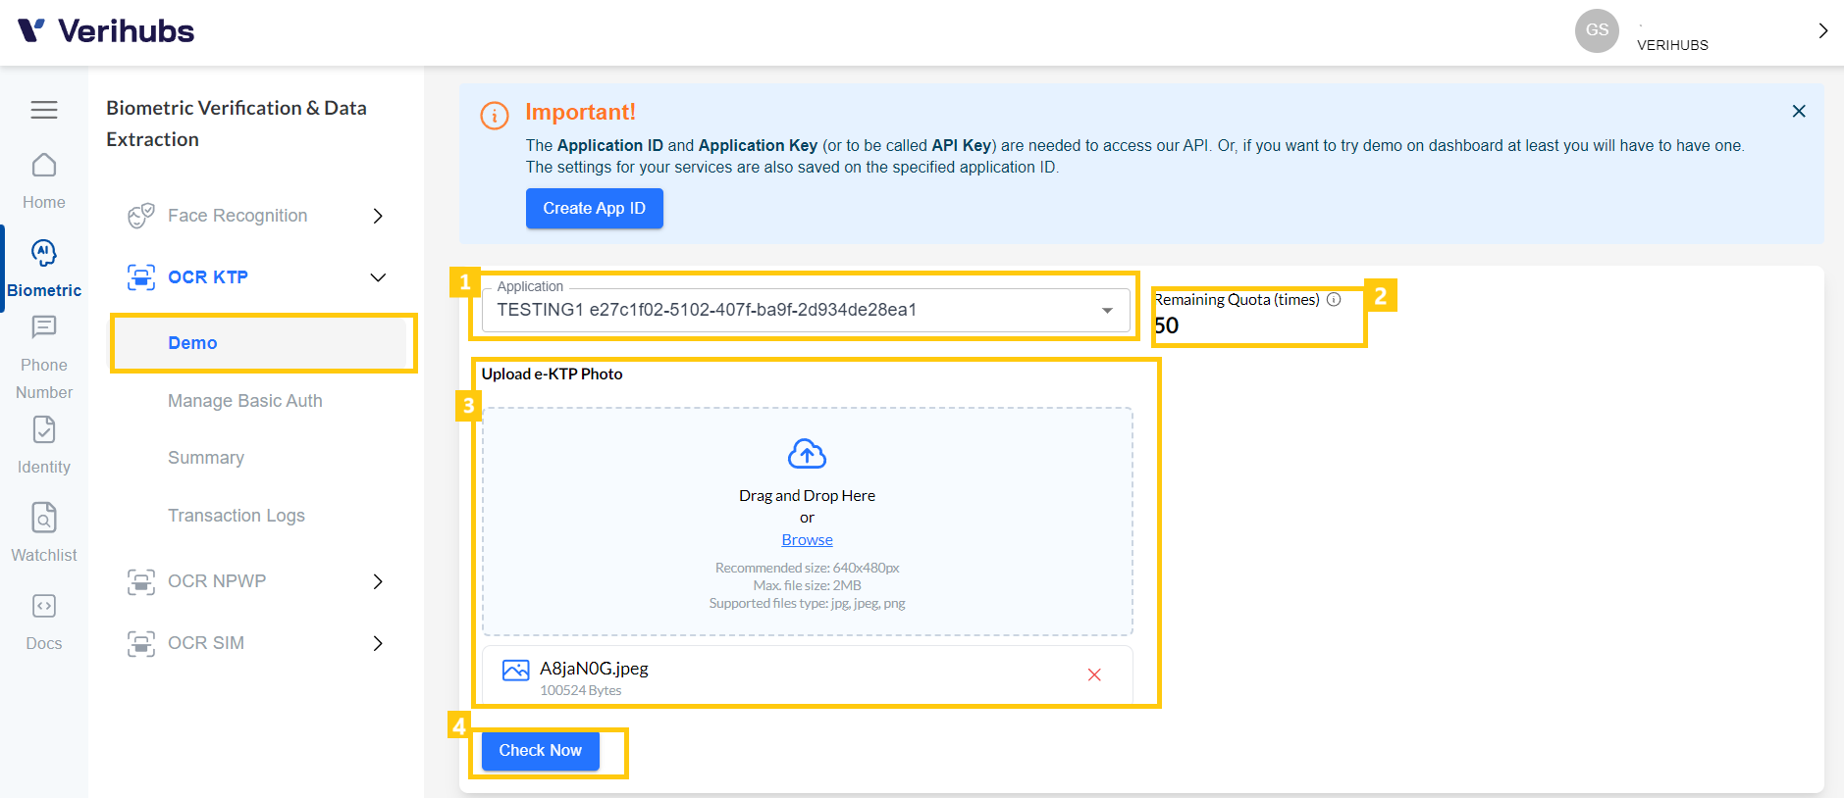Screen dimensions: 1844x798
Task: Click the A8jaN0G.jpeg image file icon
Action: [515, 671]
